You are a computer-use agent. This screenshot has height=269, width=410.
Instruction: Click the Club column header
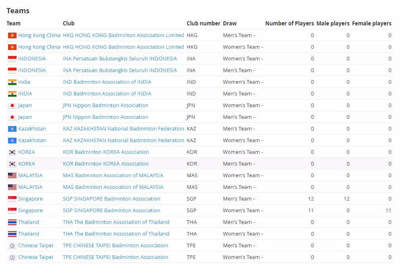[x=68, y=23]
